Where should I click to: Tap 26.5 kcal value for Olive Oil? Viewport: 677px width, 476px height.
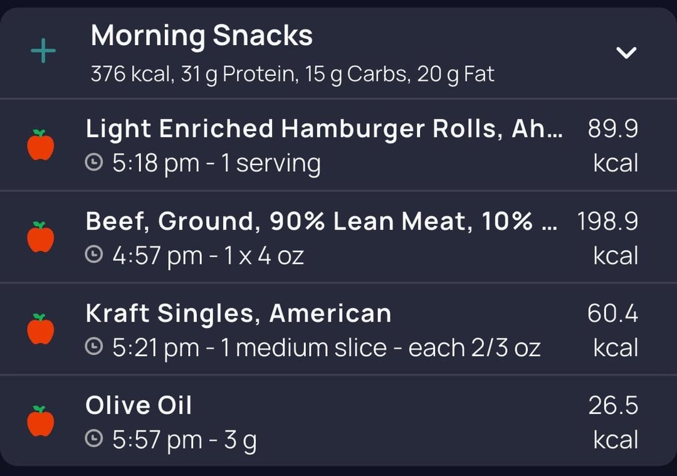613,422
